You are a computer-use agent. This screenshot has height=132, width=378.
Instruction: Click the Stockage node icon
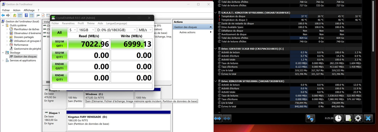tap(7, 53)
